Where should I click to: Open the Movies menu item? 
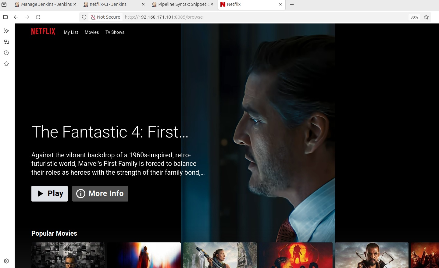pos(92,32)
